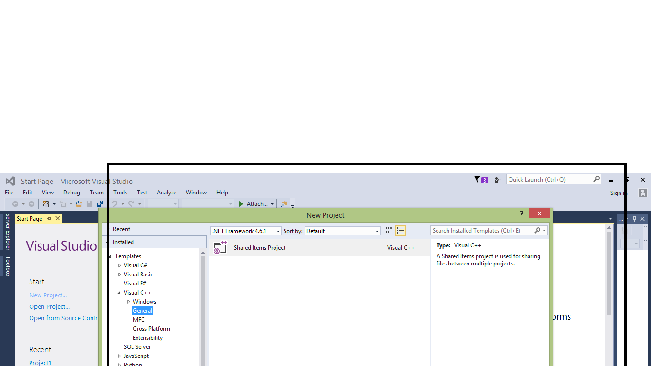Viewport: 651px width, 366px height.
Task: Open the View menu
Action: click(48, 193)
